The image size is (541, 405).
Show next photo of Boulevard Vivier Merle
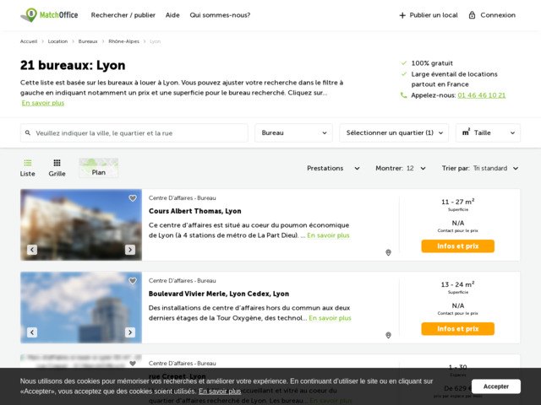[130, 332]
